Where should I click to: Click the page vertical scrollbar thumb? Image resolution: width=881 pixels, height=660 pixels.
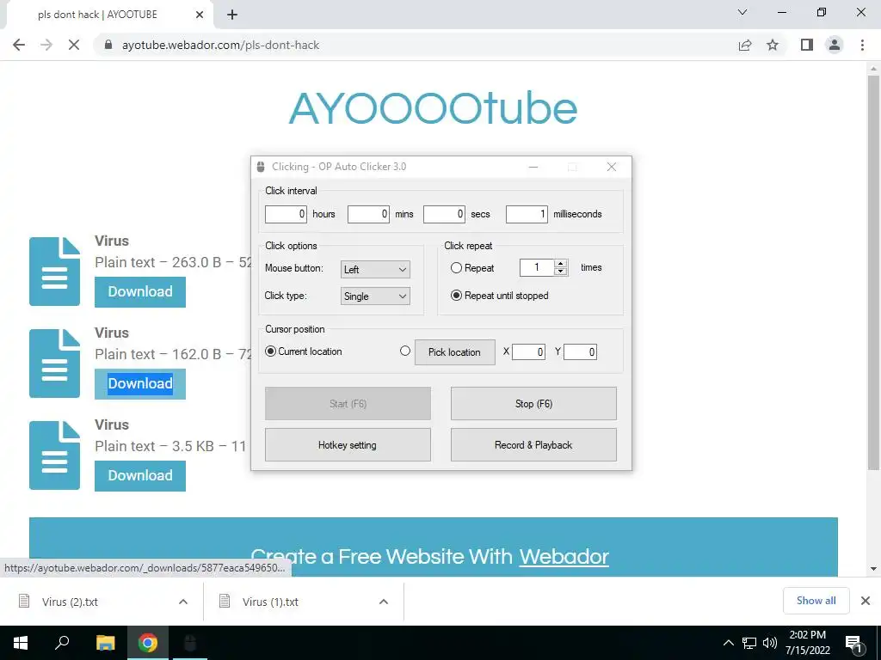[873, 272]
